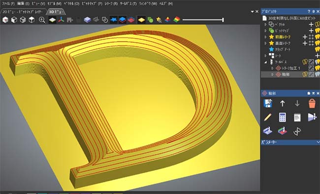Switch to the 2D ビュー tab
The height and width of the screenshot is (194, 320).
(23, 12)
